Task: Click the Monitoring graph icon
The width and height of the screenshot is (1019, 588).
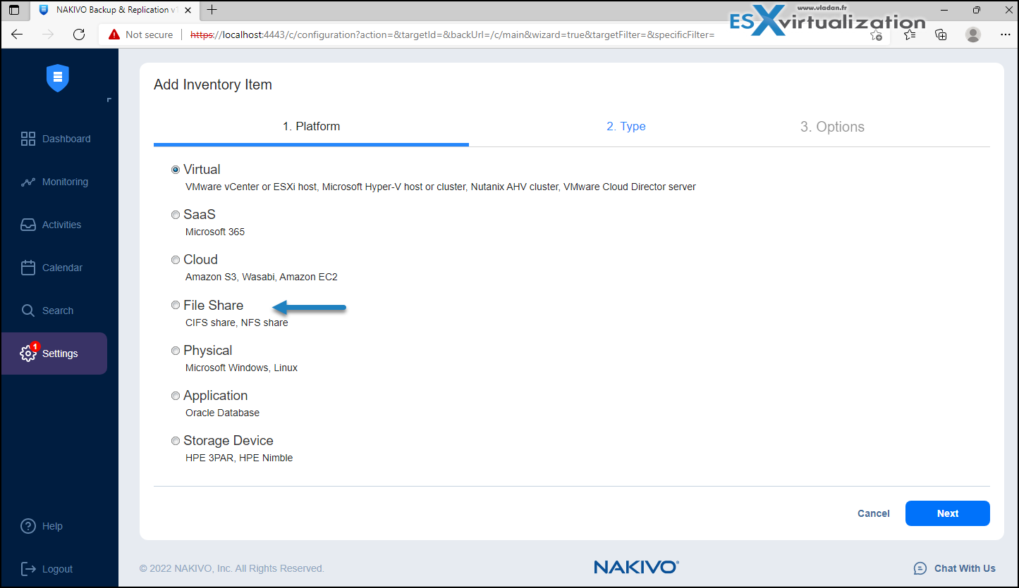Action: pos(28,182)
